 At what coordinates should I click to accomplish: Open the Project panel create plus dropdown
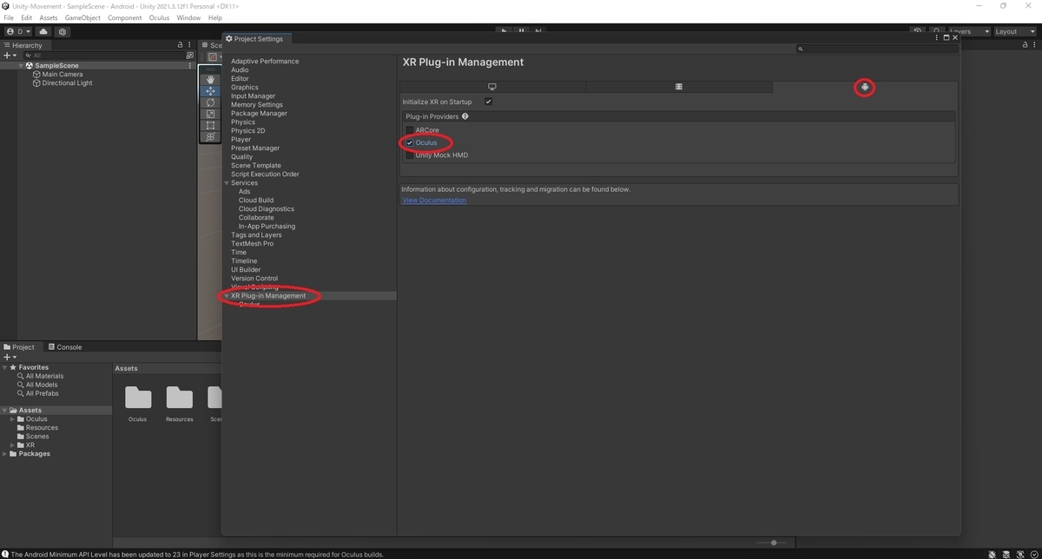[10, 357]
